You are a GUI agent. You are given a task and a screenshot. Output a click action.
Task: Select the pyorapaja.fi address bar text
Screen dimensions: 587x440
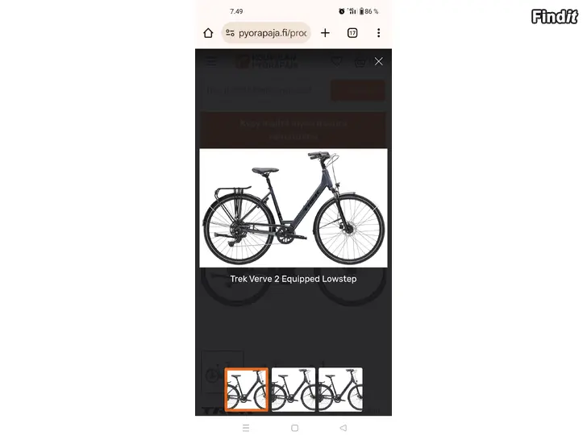(273, 33)
